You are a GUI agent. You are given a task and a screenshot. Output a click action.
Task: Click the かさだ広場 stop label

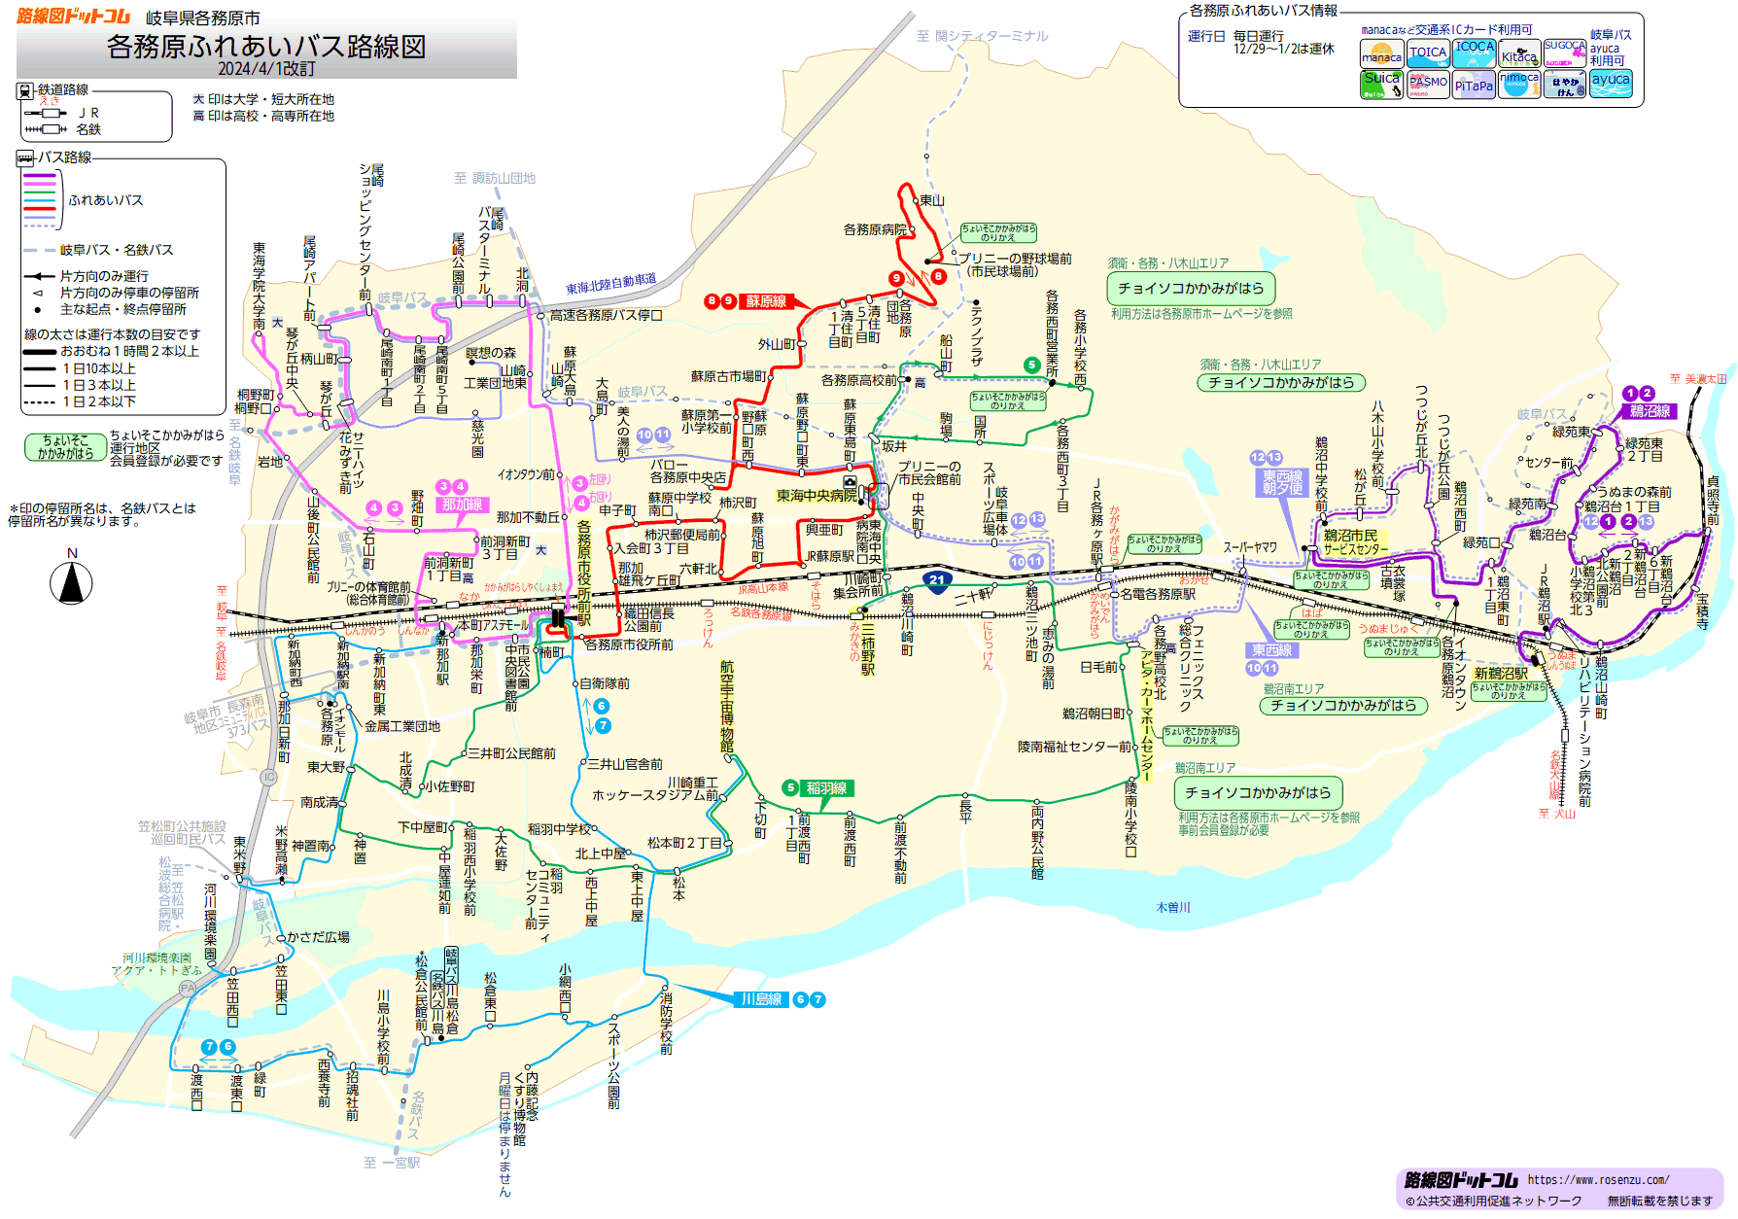pyautogui.click(x=319, y=937)
